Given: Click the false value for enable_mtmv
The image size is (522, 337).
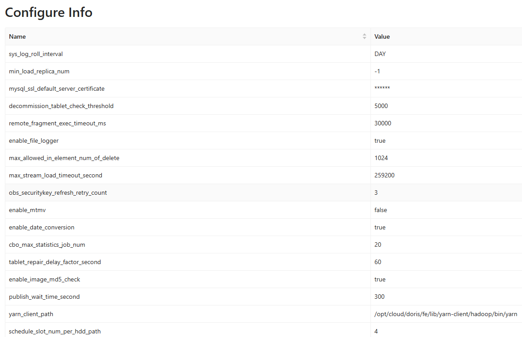Looking at the screenshot, I should click(x=381, y=210).
